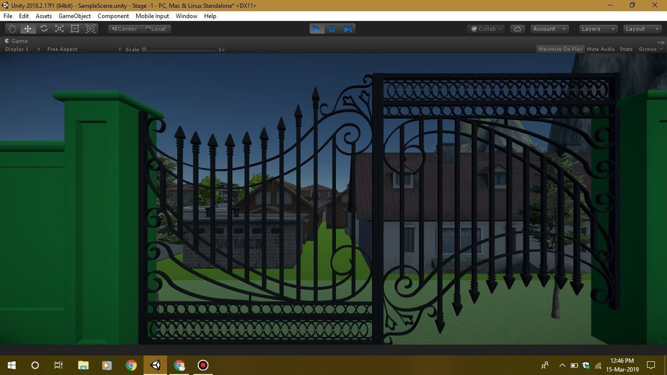Open the Layers dropdown

pyautogui.click(x=598, y=29)
